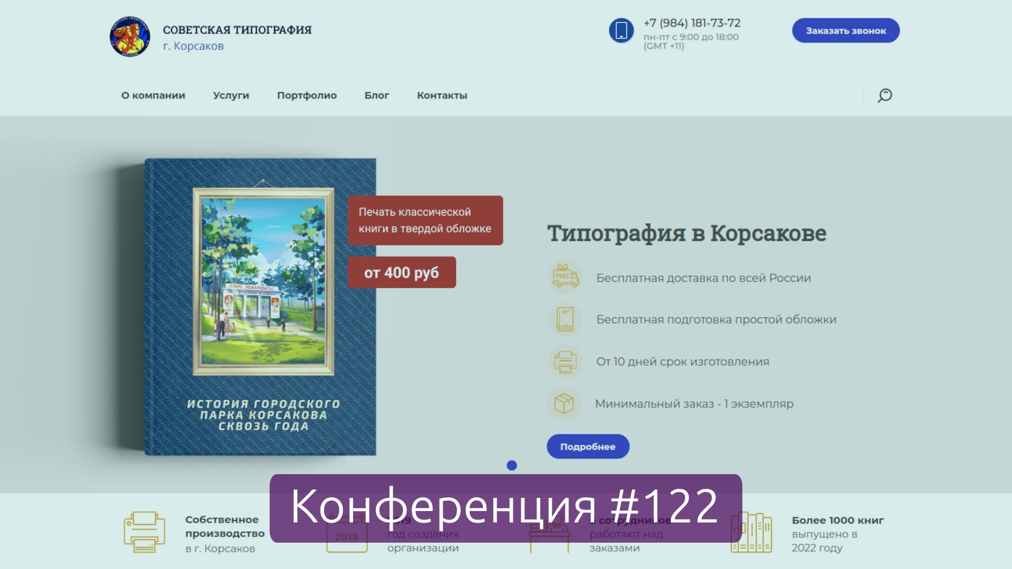The image size is (1012, 569).
Task: Click the printer icon near production time
Action: click(565, 361)
